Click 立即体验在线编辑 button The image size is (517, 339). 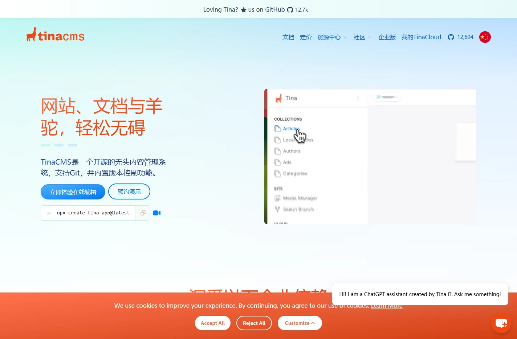73,192
